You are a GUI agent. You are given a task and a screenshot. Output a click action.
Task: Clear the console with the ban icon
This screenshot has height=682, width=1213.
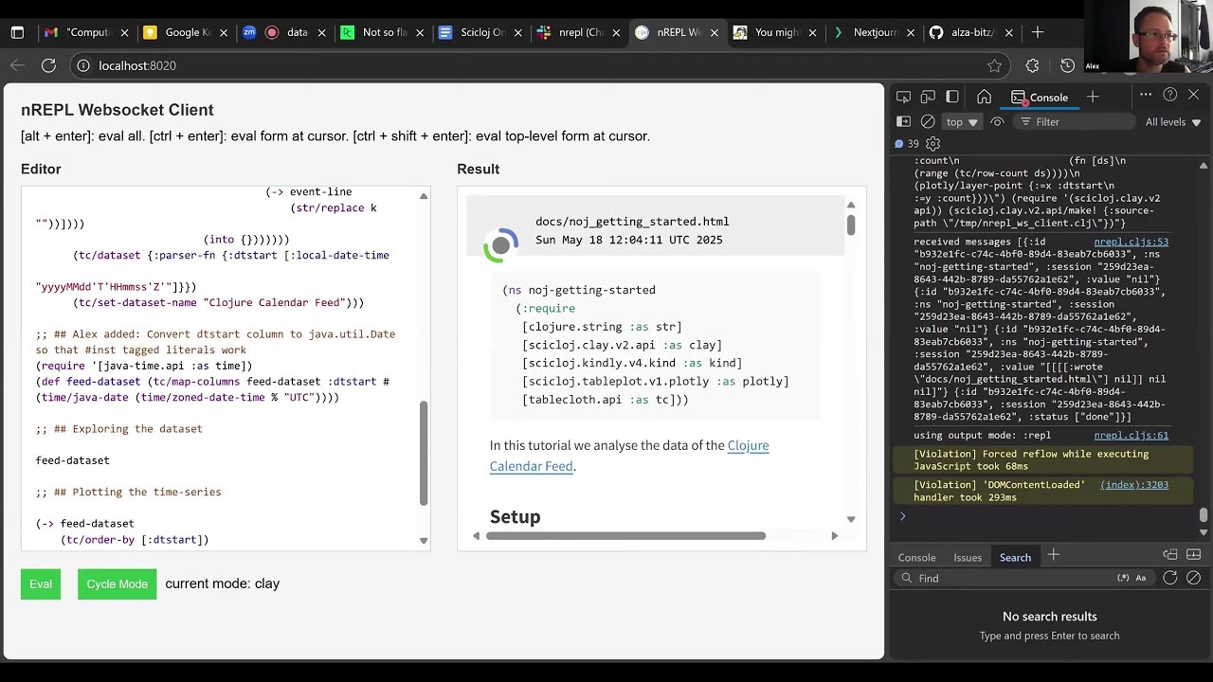point(928,121)
